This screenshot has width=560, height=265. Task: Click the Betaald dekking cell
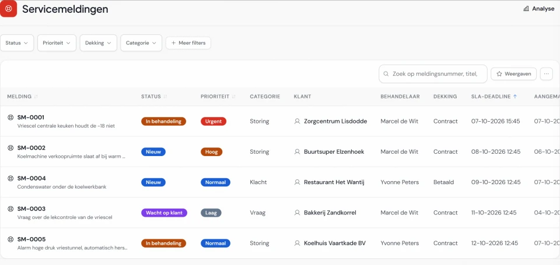(x=443, y=182)
